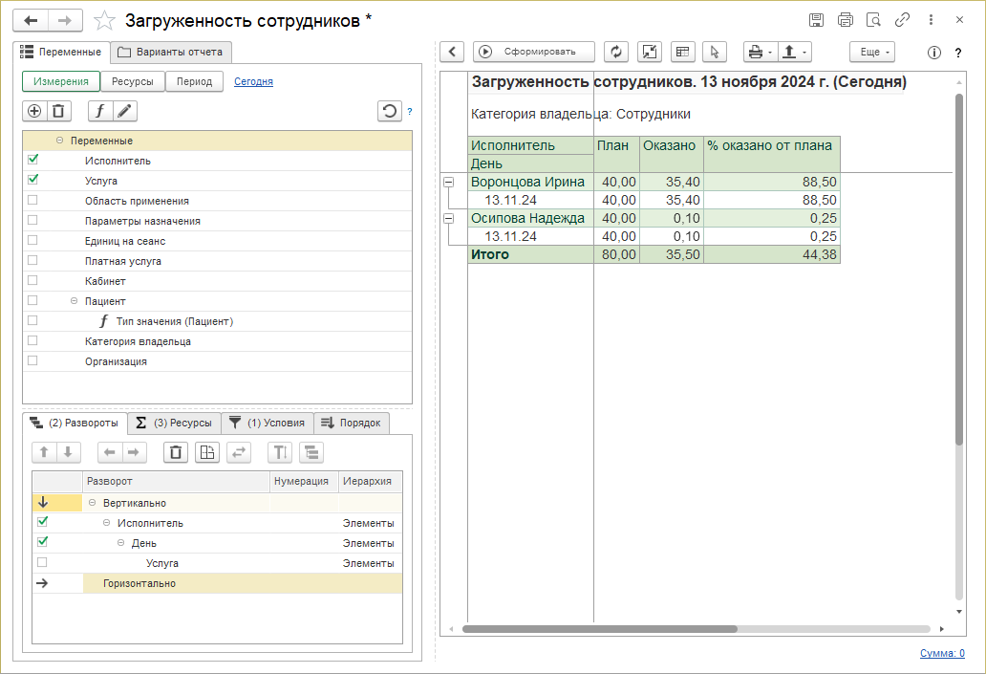Viewport: 986px width, 674px height.
Task: Open the (1) Условия tab
Action: point(267,423)
